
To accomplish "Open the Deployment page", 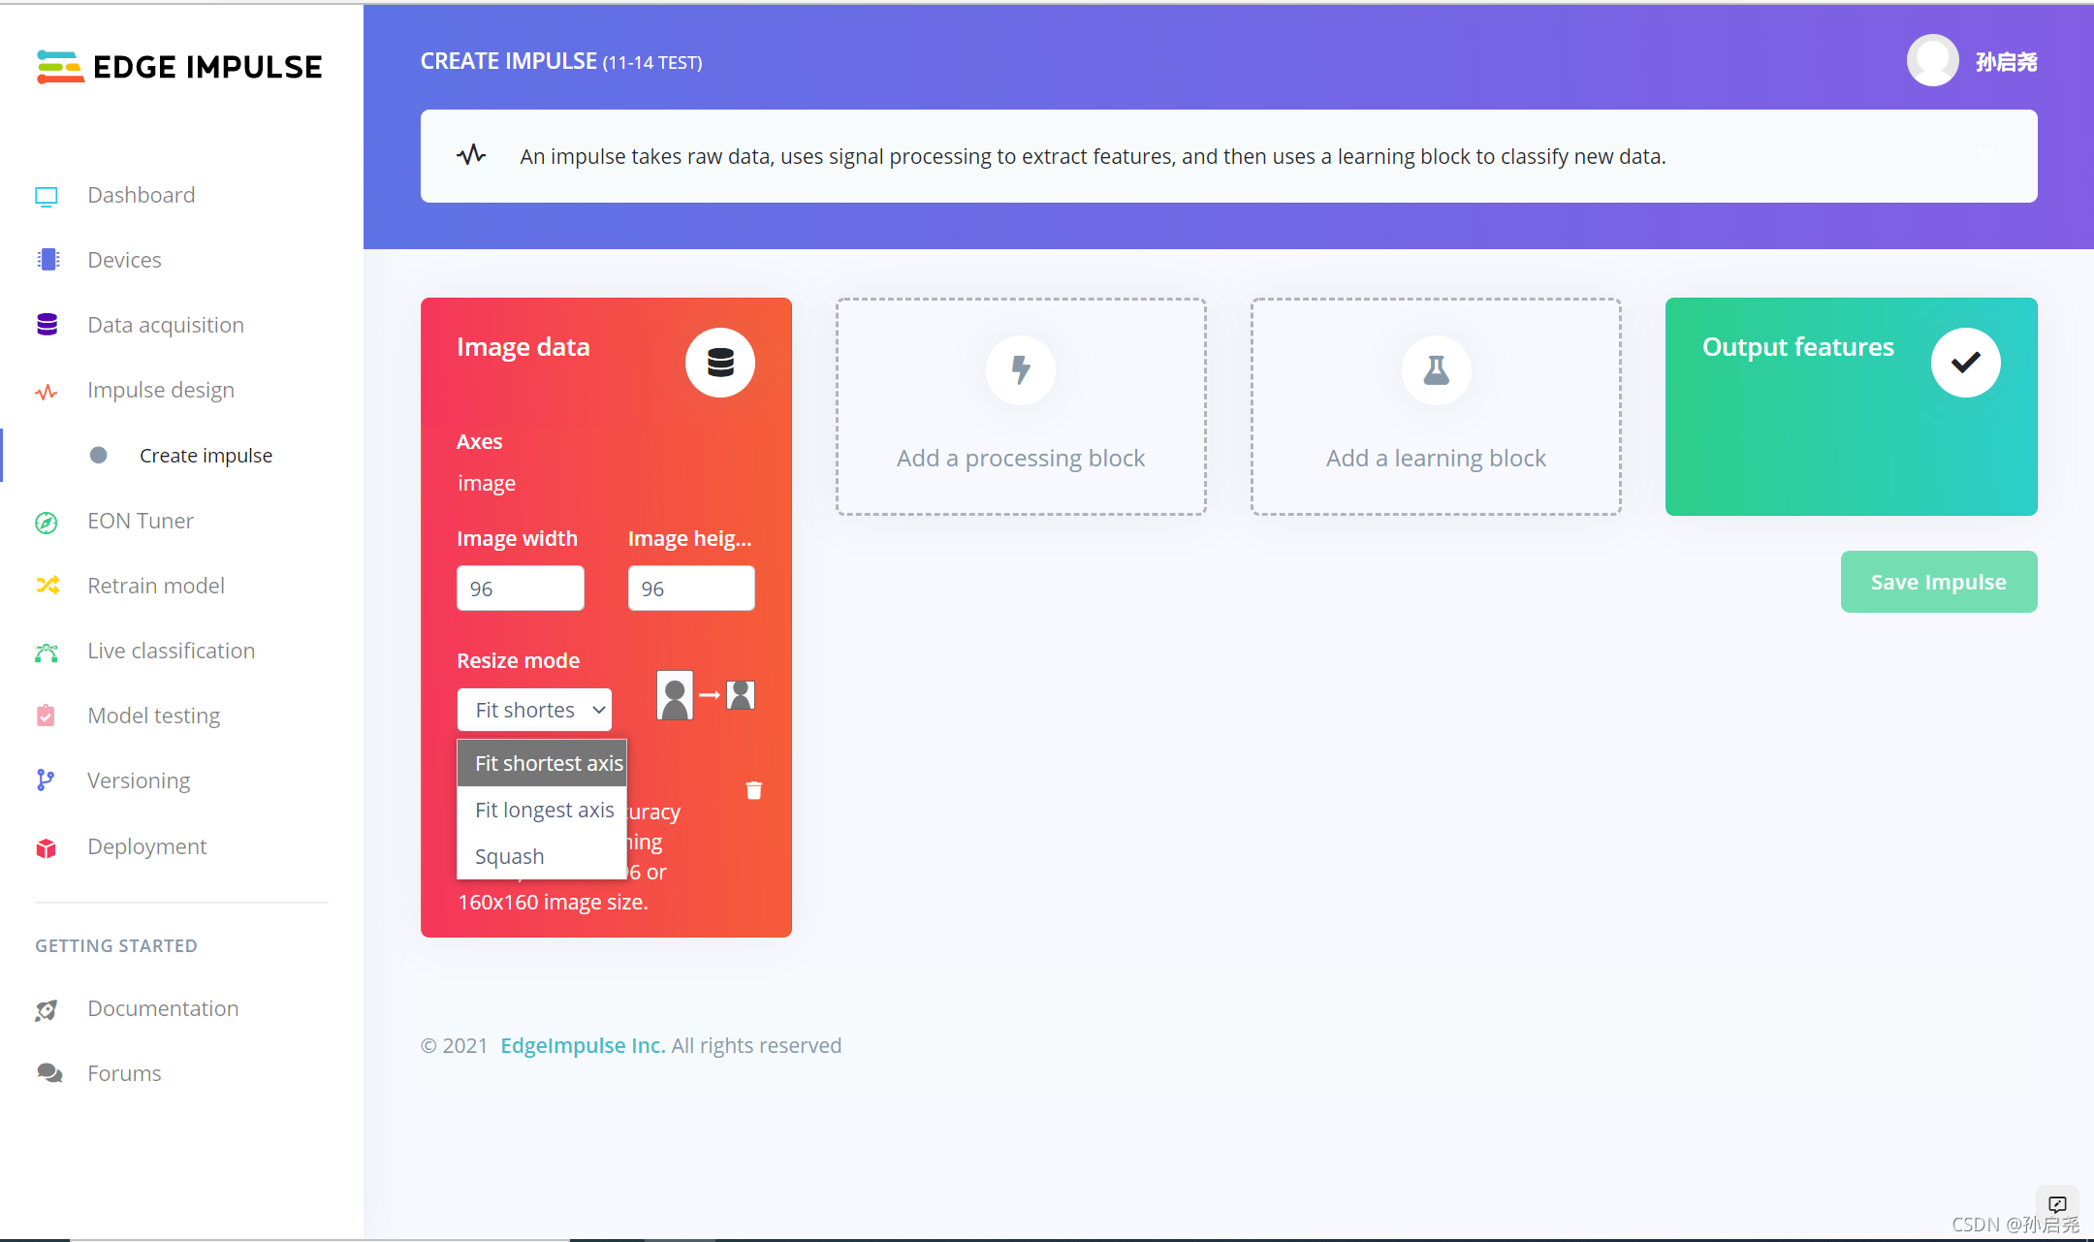I will point(146,846).
